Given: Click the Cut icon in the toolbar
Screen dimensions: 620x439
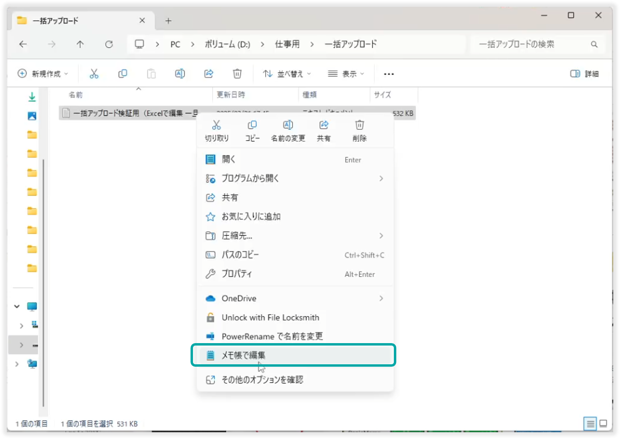Looking at the screenshot, I should (94, 73).
